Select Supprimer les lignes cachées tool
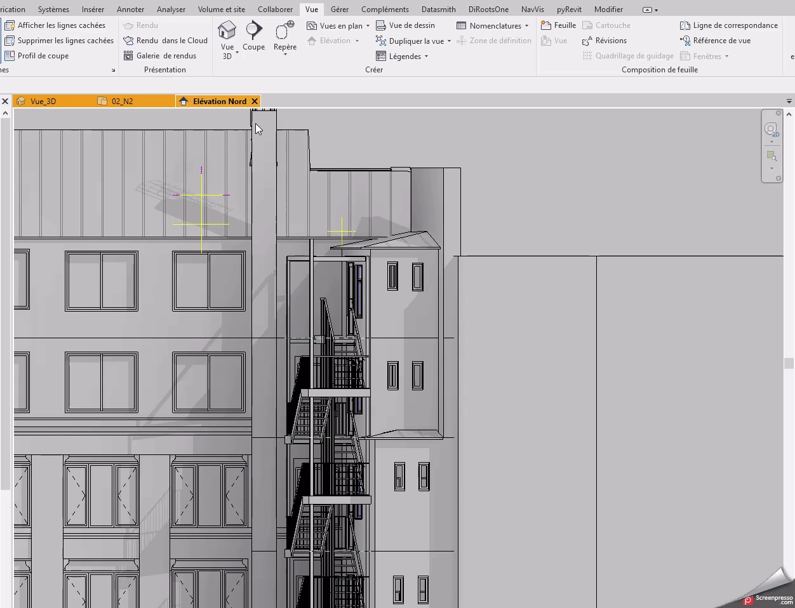Image resolution: width=795 pixels, height=608 pixels. (x=58, y=41)
